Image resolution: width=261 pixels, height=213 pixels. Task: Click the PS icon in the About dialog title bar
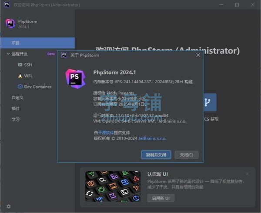pyautogui.click(x=64, y=55)
